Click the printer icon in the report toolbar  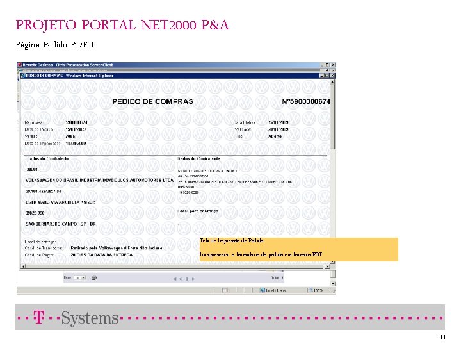point(94,277)
